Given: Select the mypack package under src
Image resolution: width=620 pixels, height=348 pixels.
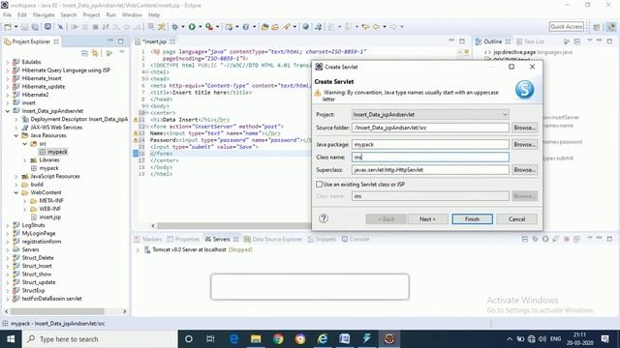Looking at the screenshot, I should pyautogui.click(x=58, y=152).
